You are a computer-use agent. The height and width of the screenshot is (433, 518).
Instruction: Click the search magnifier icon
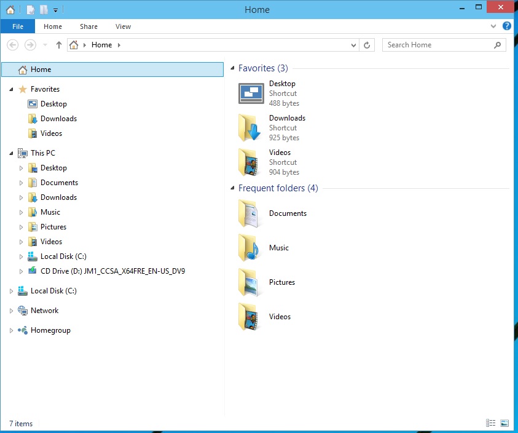pyautogui.click(x=497, y=45)
